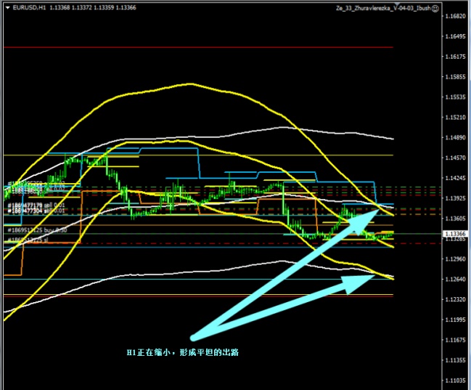Click the #1869477304 sell 0.01 order label

36,211
